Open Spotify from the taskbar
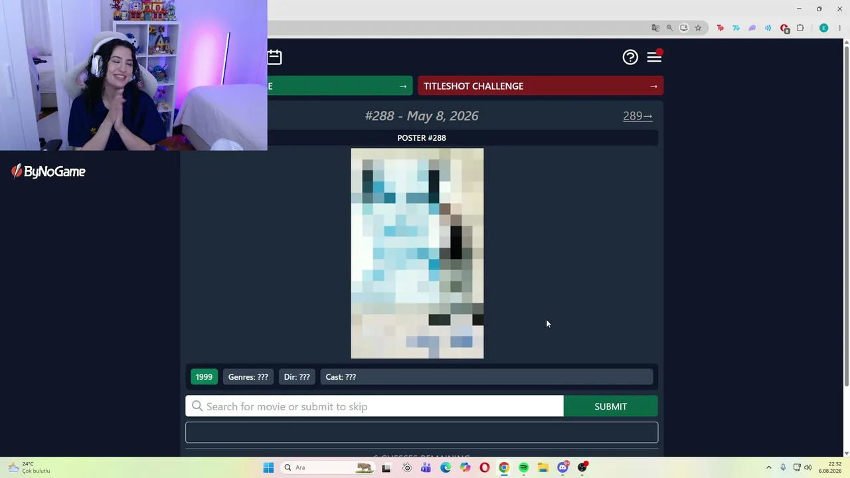Viewport: 850px width, 478px height. 524,467
